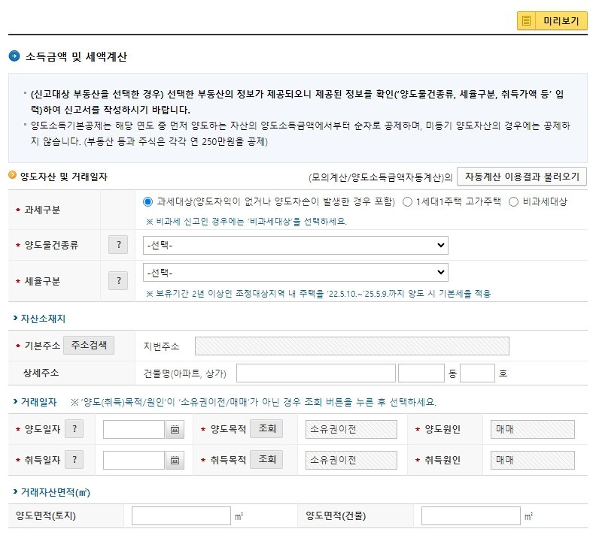Click the 보유기간 2년 이상 notice text
Viewport: 593px width, 538px height.
[318, 293]
